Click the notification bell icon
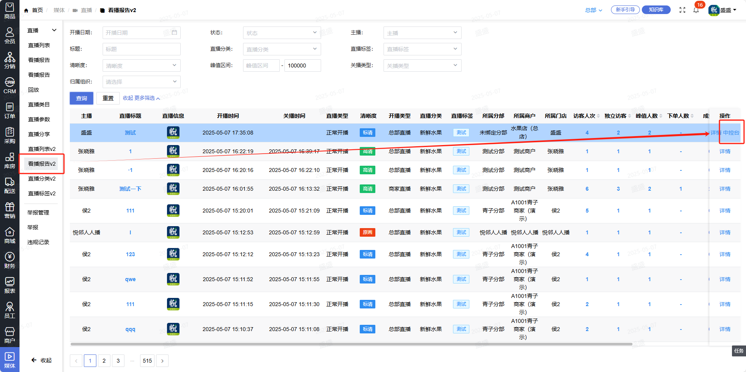The height and width of the screenshot is (372, 746). [696, 10]
